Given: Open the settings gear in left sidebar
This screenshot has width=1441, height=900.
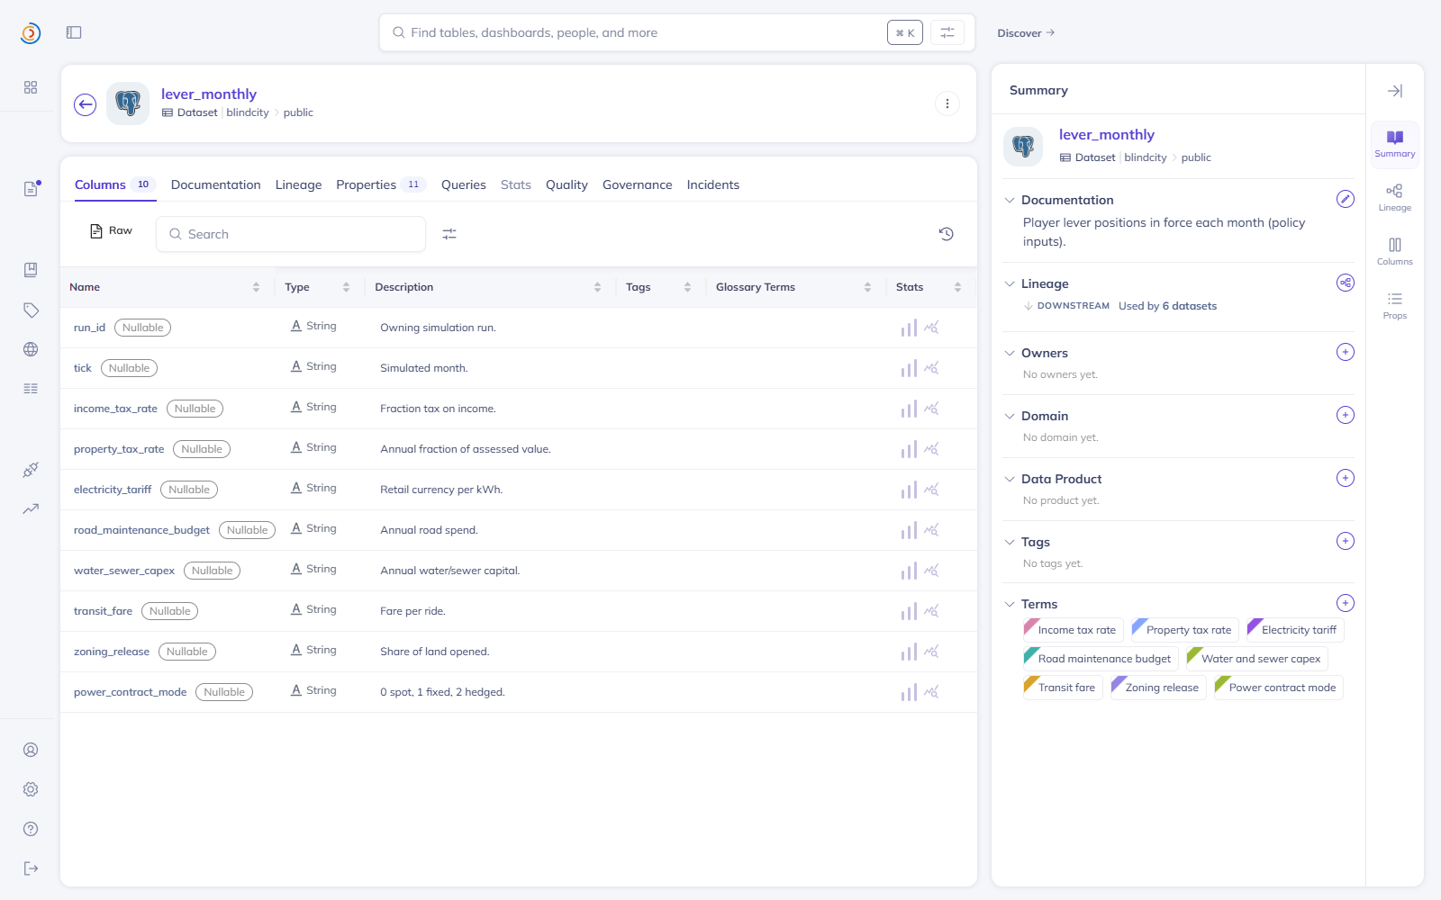Looking at the screenshot, I should click(x=31, y=789).
